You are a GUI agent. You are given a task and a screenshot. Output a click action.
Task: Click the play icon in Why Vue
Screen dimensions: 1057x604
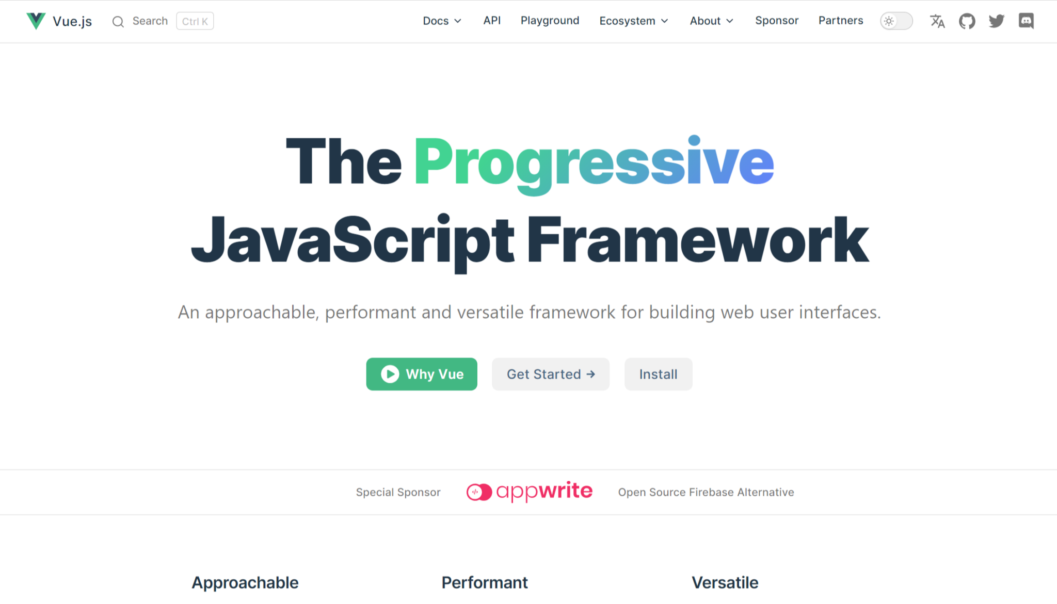[x=390, y=374]
